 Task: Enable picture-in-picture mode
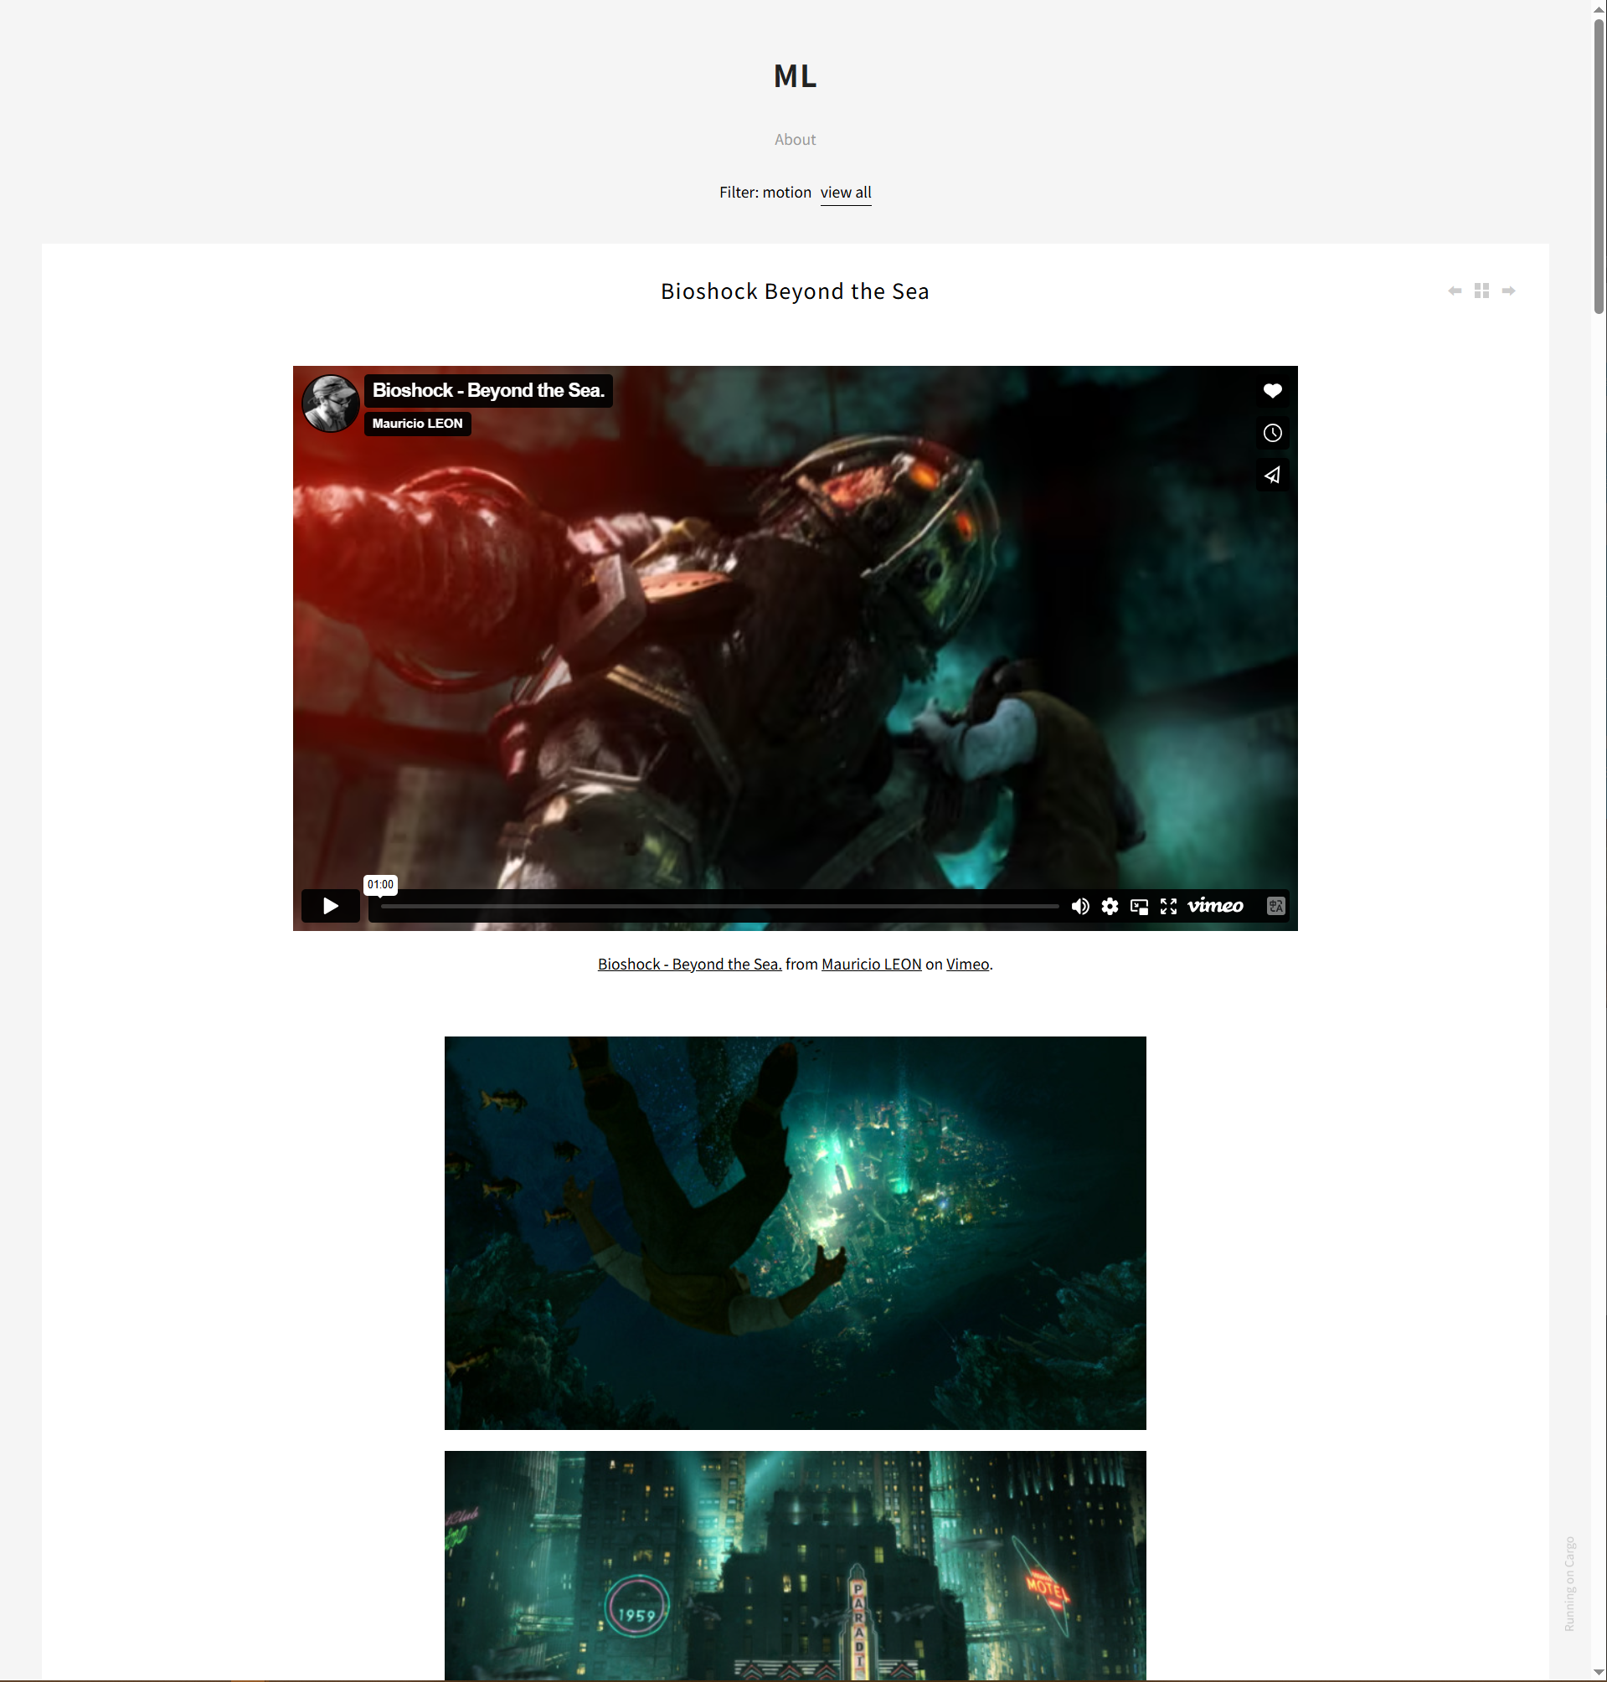pos(1138,906)
